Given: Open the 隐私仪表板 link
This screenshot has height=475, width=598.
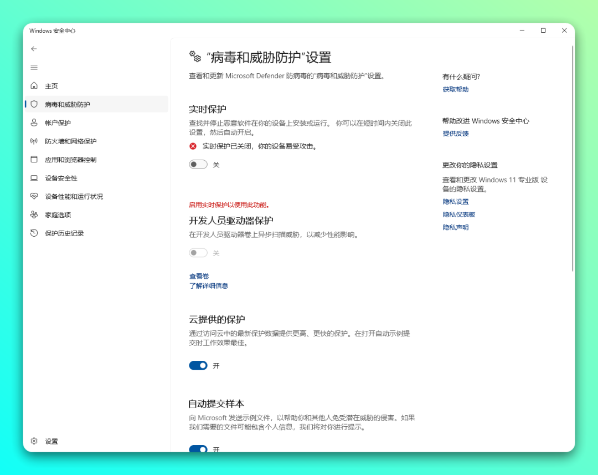Looking at the screenshot, I should point(458,214).
